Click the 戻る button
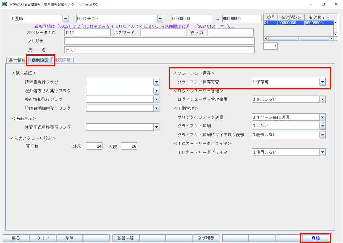Screen dimensions: 343x243 (x=16, y=238)
